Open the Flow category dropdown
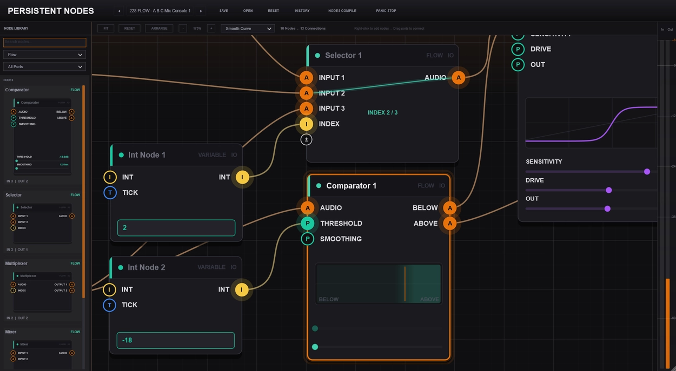676x371 pixels. click(x=44, y=55)
